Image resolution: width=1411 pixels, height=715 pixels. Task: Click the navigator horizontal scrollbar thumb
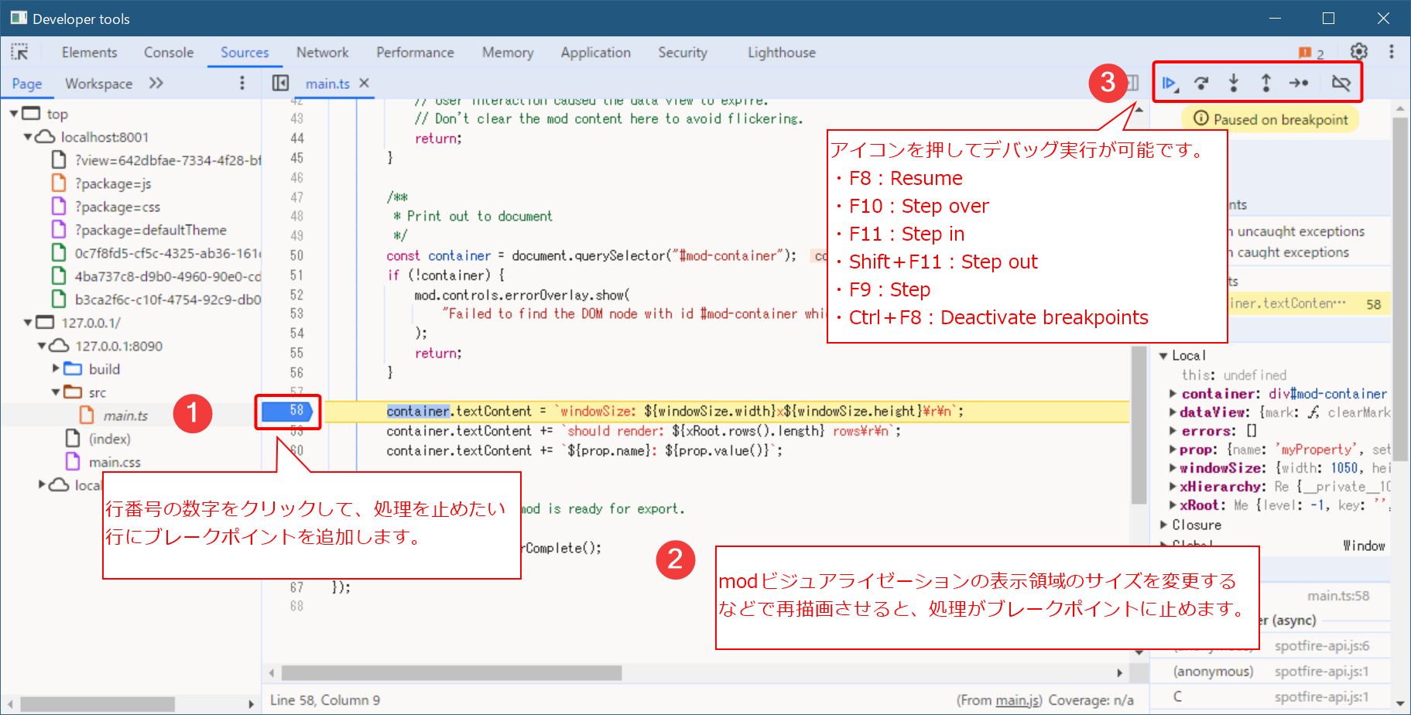(98, 704)
